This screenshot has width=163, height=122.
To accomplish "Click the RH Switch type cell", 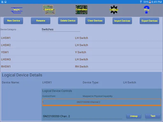I will click(x=81, y=66).
